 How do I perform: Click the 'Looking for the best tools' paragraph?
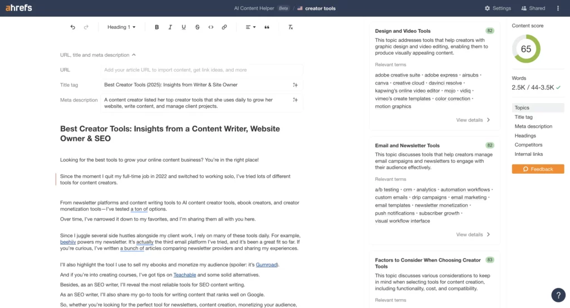click(x=159, y=160)
